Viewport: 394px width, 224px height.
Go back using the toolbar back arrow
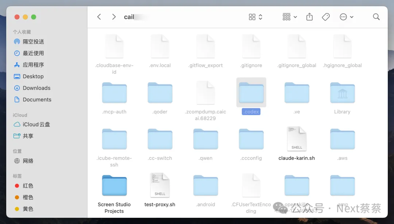pyautogui.click(x=99, y=17)
